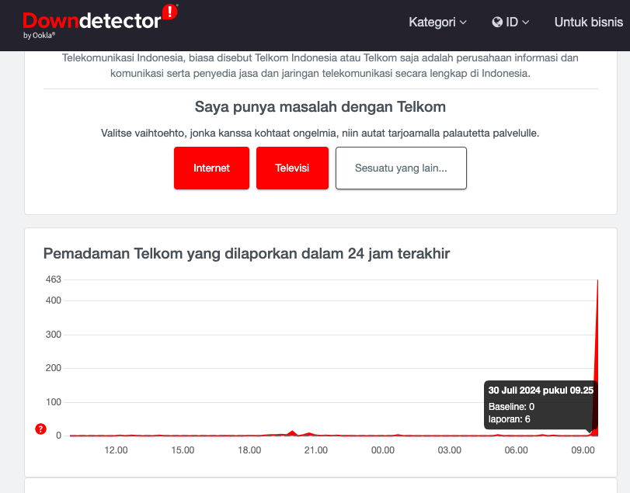The width and height of the screenshot is (630, 493).
Task: Click the 'by Ookla' text under logo
Action: click(39, 36)
